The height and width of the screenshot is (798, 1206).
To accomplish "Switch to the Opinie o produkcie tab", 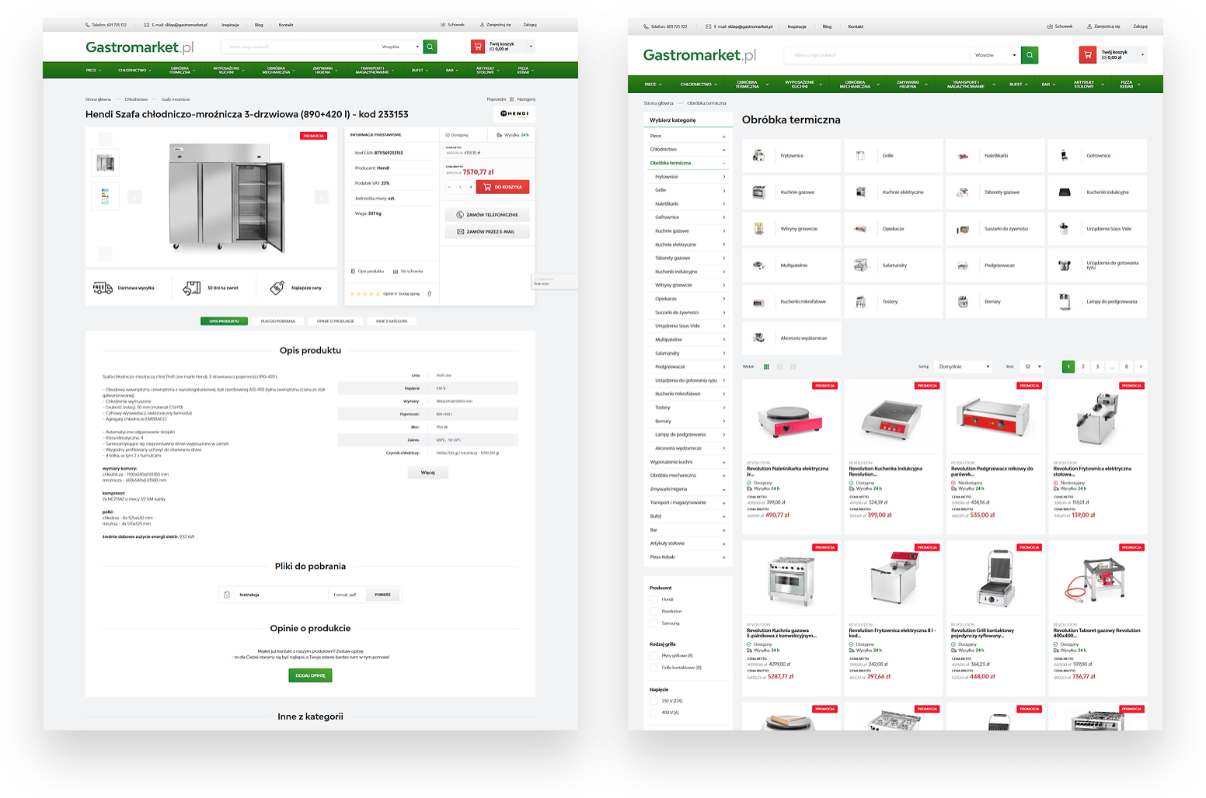I will (336, 321).
